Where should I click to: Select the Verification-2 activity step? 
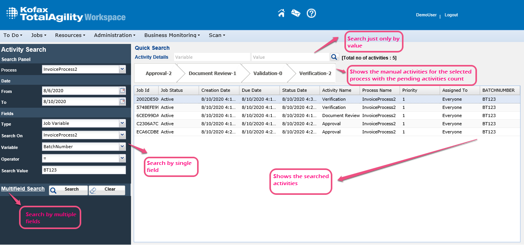click(315, 73)
